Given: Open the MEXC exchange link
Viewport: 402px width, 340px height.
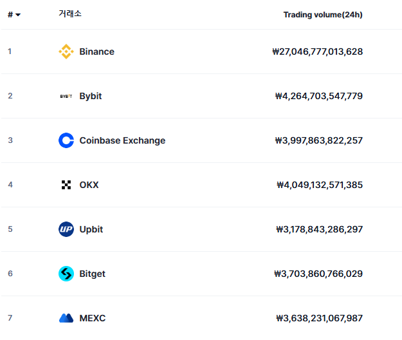Looking at the screenshot, I should pyautogui.click(x=92, y=318).
